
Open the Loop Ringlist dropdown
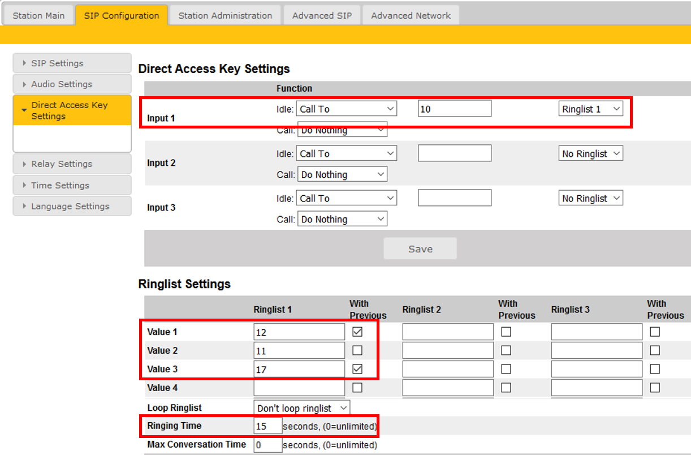(301, 408)
